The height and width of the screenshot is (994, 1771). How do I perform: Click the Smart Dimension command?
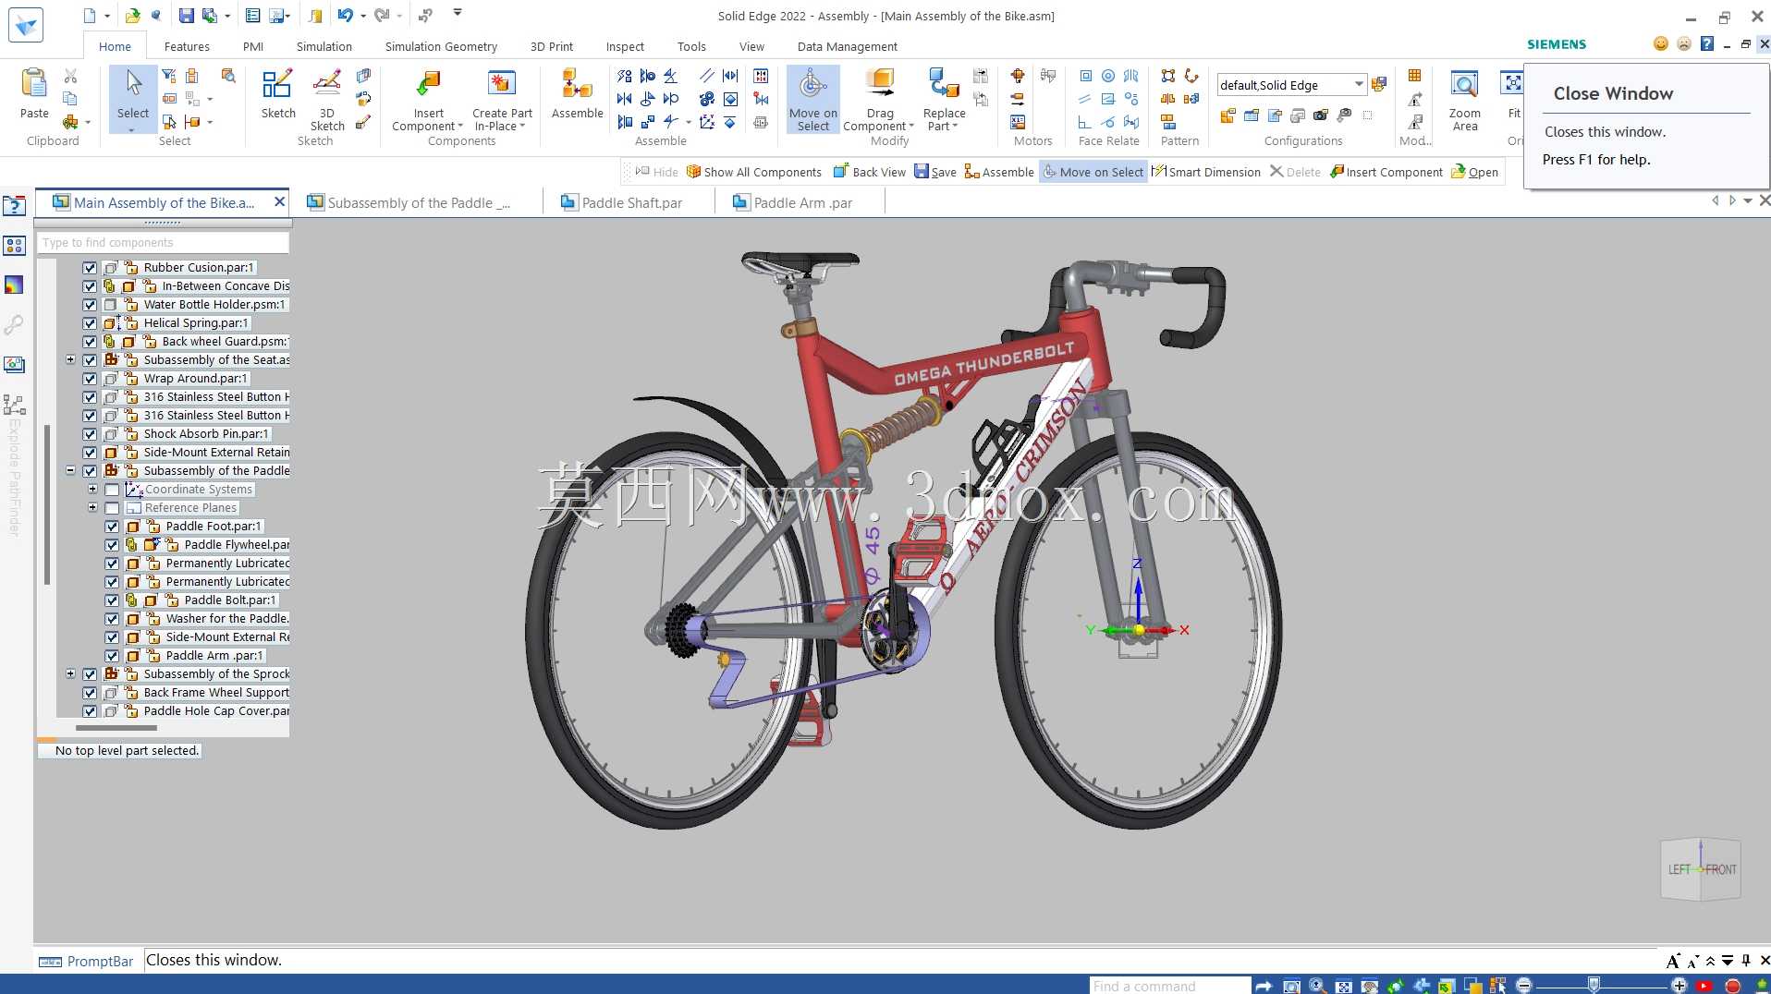pos(1205,172)
